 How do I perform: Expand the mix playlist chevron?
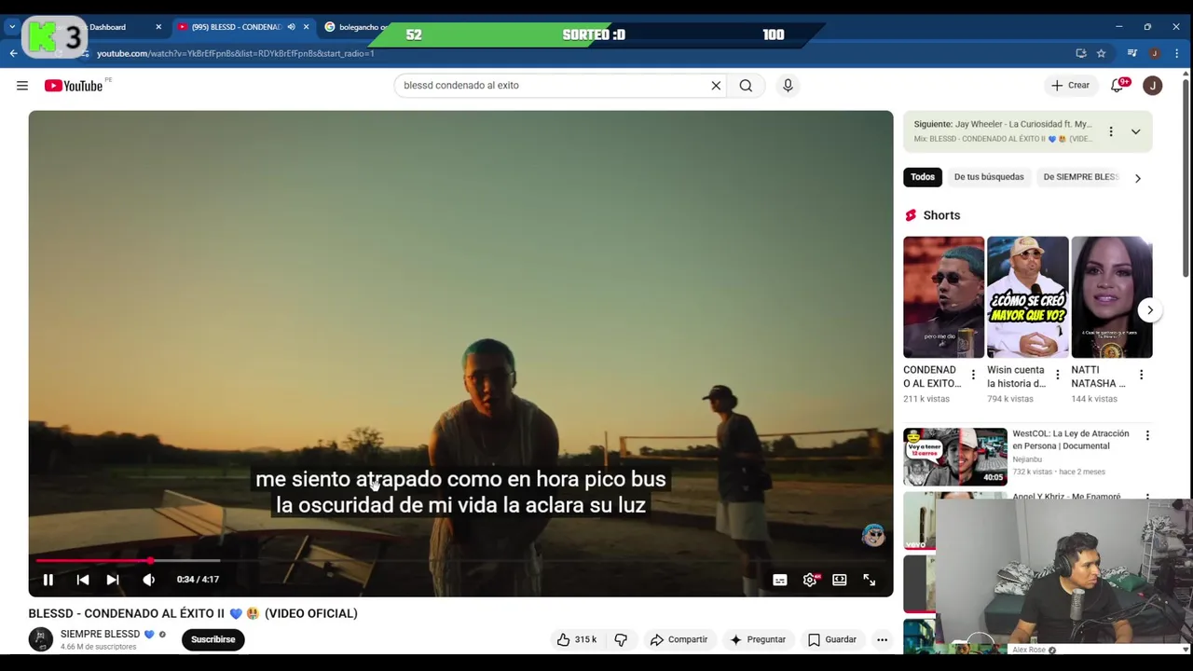[1135, 131]
